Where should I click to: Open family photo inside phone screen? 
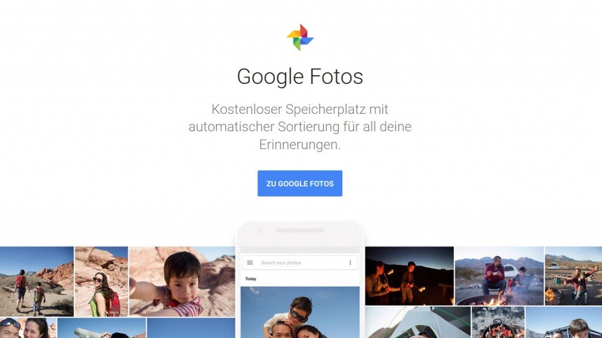[300, 312]
